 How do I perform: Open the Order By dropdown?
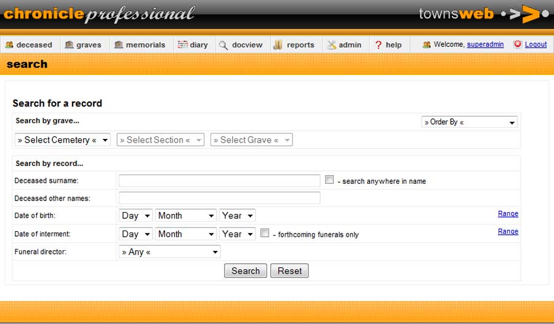click(469, 122)
